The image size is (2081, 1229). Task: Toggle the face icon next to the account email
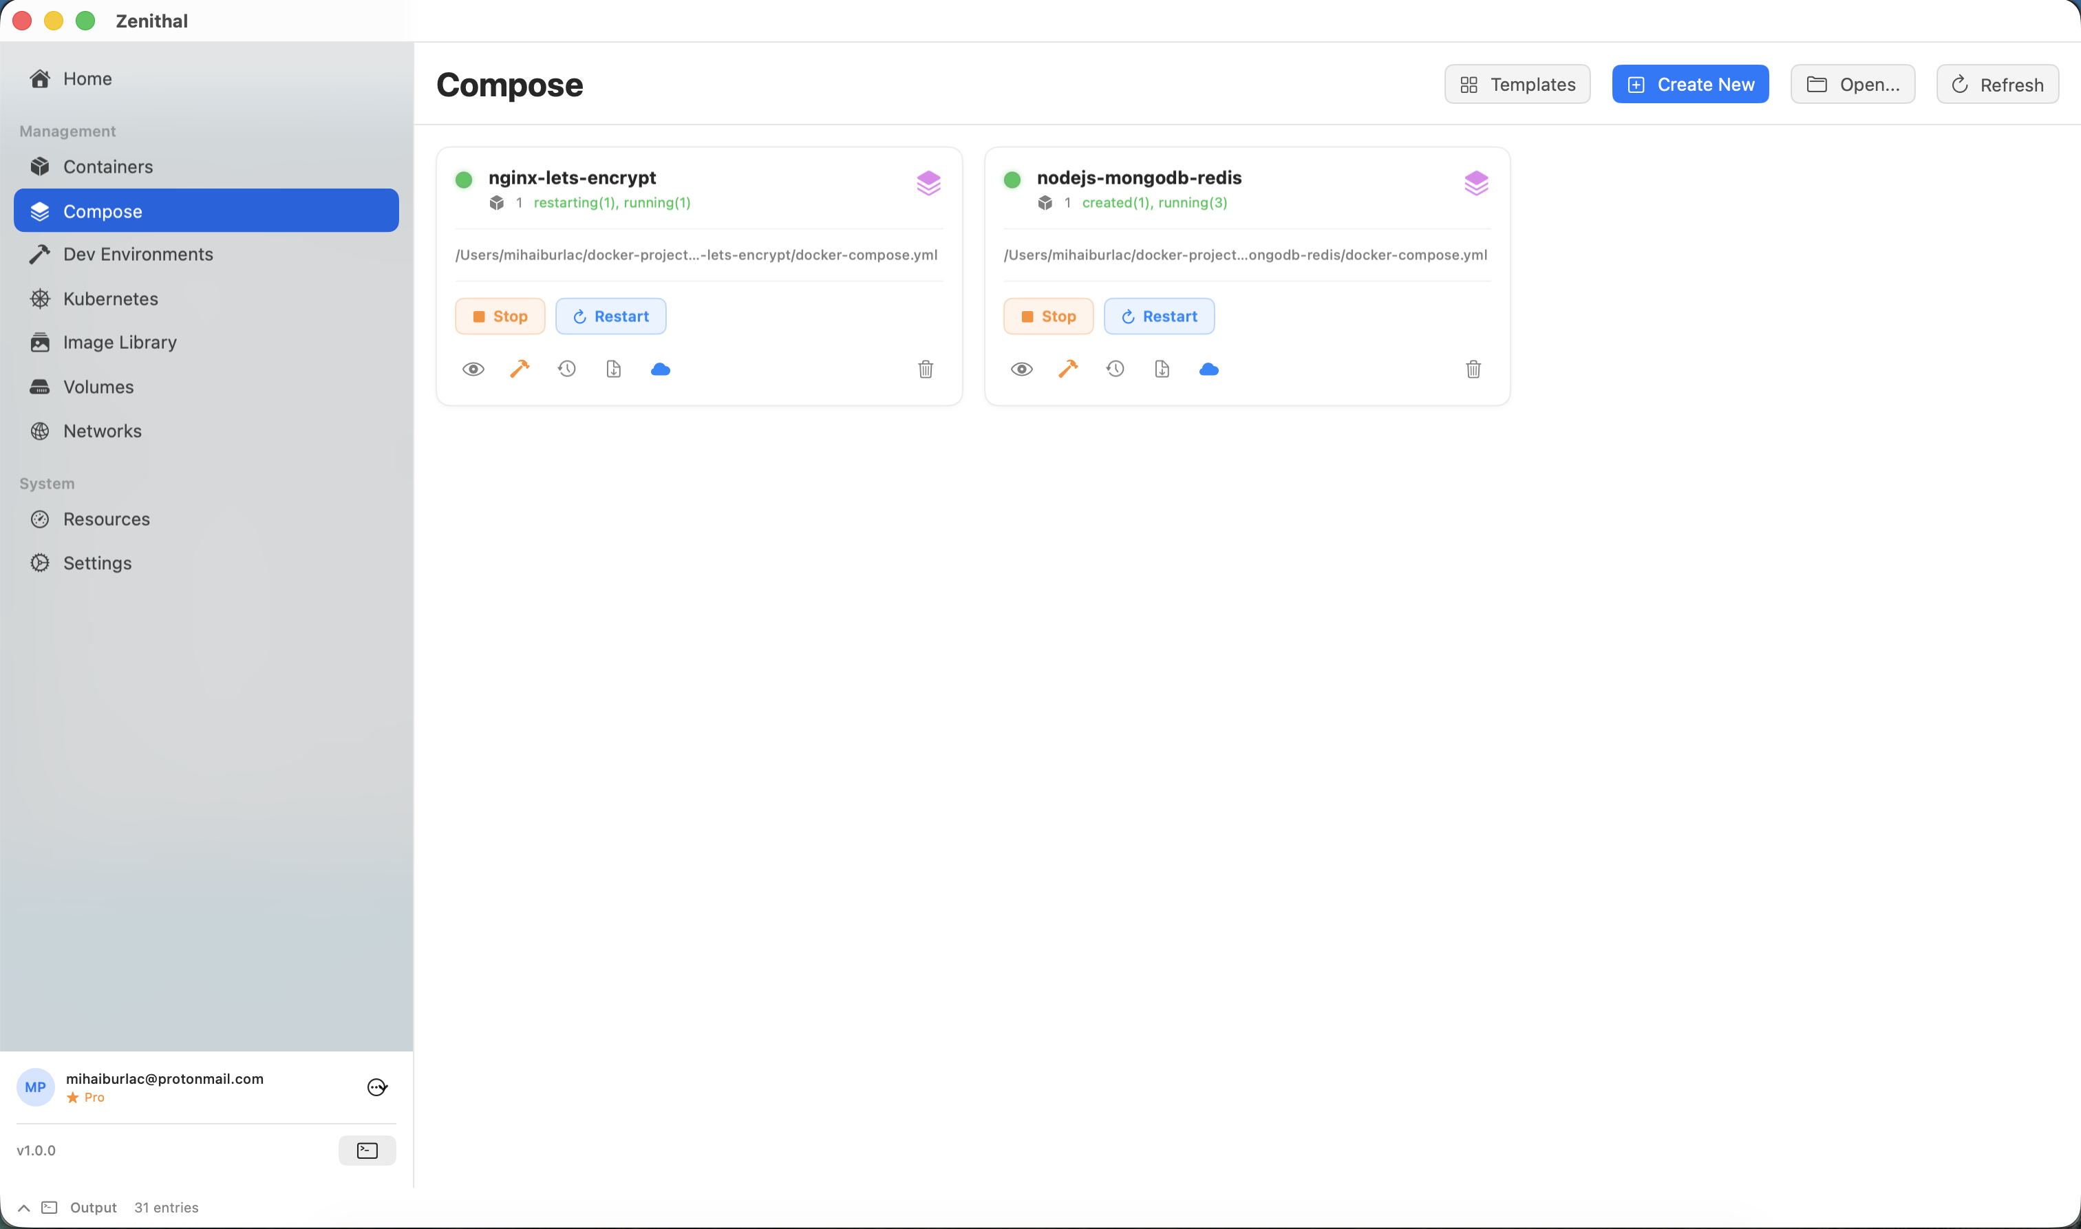[377, 1087]
